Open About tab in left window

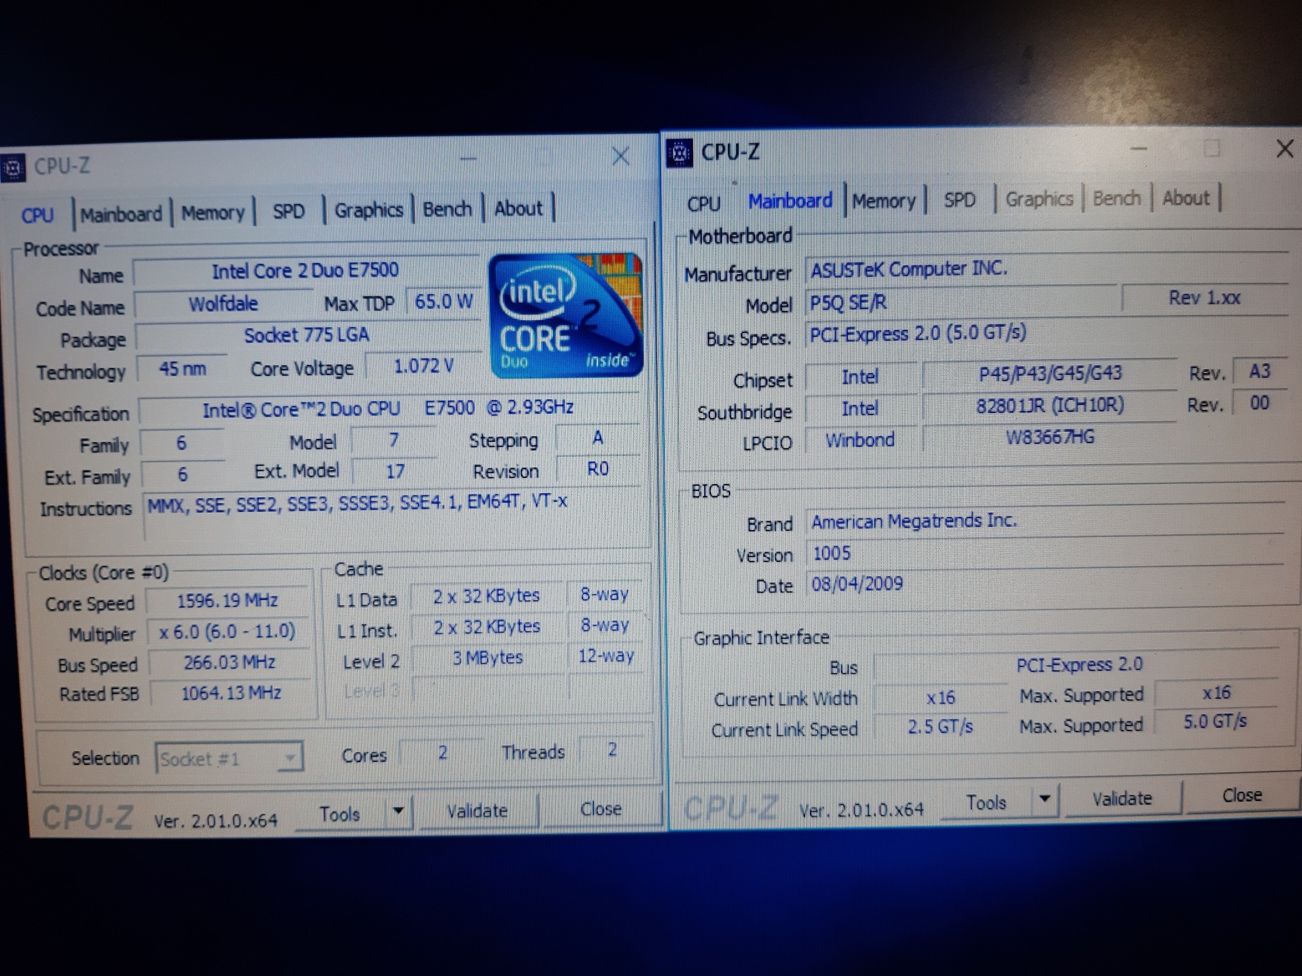tap(519, 208)
